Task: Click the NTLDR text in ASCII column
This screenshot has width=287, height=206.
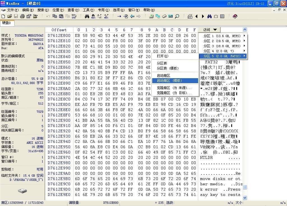Action: (206, 157)
